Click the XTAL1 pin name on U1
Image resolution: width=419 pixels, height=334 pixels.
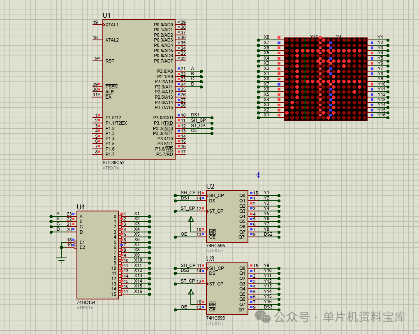[112, 25]
